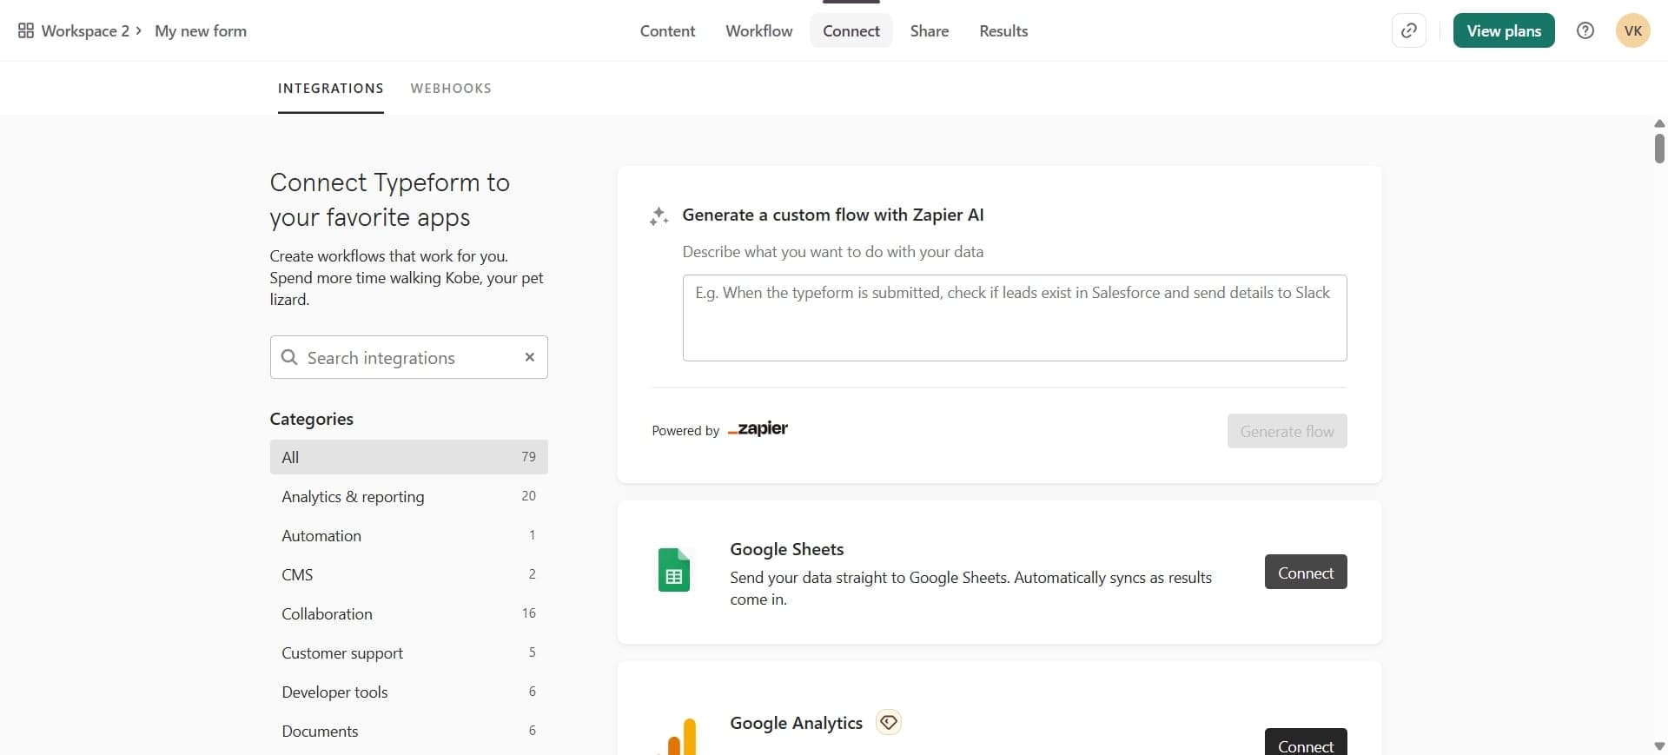This screenshot has width=1668, height=755.
Task: Copy form link via chain icon
Action: (1409, 30)
